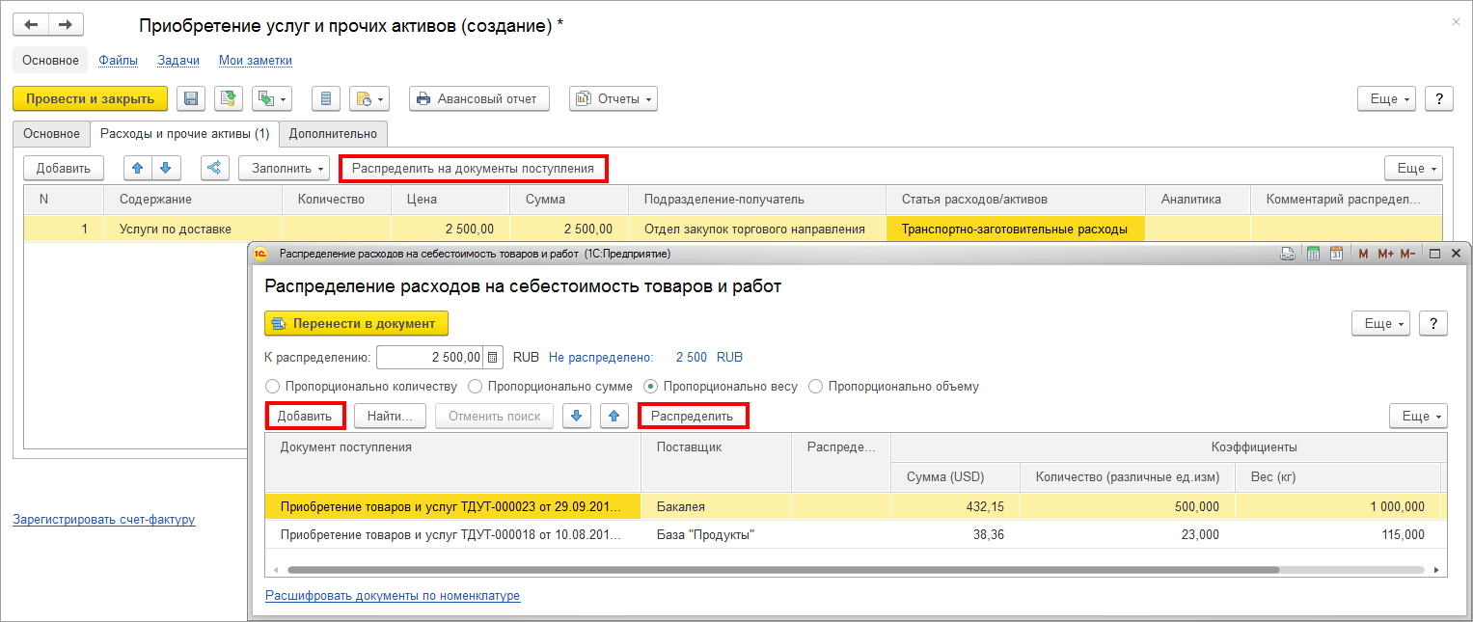Click the M+ memory button
This screenshot has width=1473, height=622.
point(1385,254)
